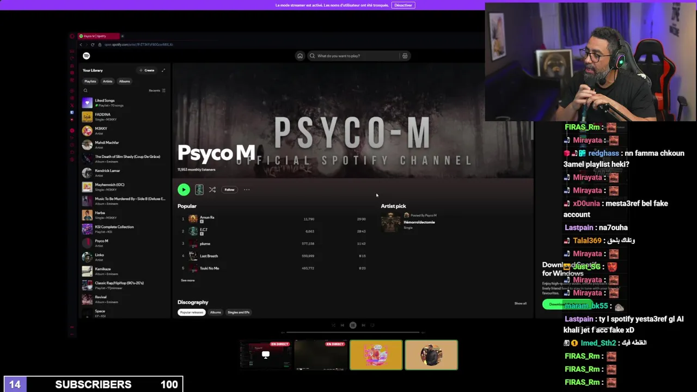Select Popular releases discography filter

pyautogui.click(x=192, y=313)
